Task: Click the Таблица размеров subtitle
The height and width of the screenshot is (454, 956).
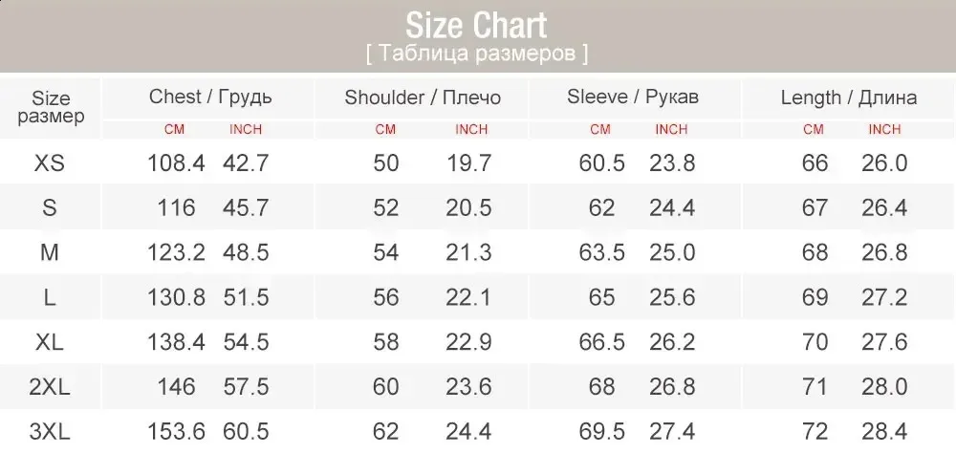Action: point(477,54)
